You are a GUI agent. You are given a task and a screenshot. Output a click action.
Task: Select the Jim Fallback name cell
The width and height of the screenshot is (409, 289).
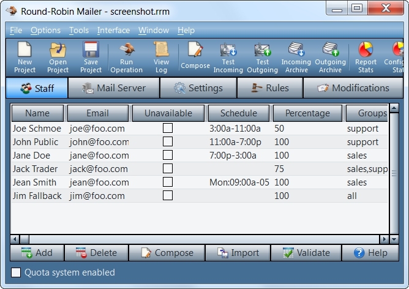click(37, 196)
